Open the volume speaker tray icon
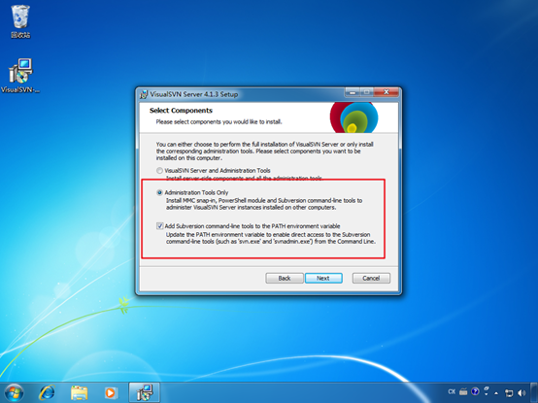538x403 pixels. point(521,393)
